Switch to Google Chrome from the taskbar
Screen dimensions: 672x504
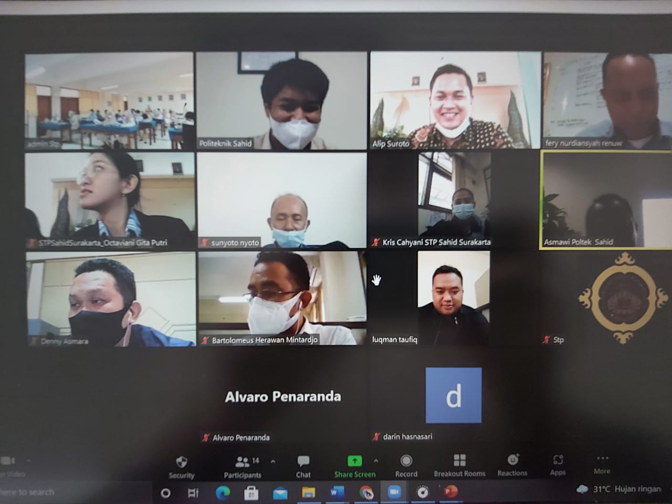(x=366, y=492)
